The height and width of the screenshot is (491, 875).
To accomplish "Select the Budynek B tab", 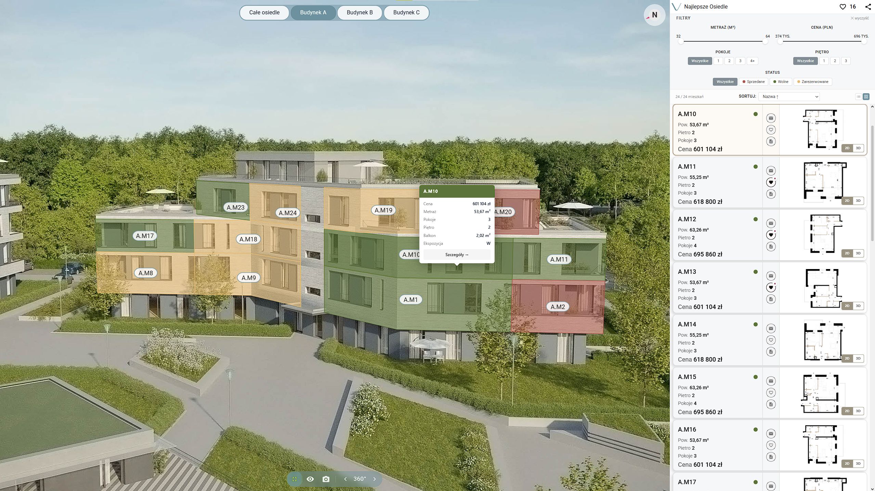I will tap(360, 13).
